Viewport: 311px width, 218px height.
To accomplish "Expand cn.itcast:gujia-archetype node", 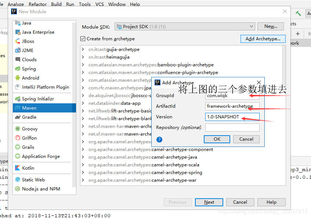I will click(x=83, y=49).
